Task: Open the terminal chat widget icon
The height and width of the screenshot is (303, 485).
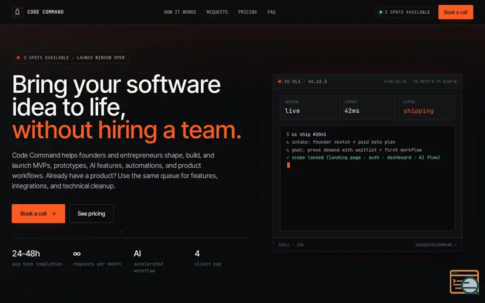Action: 464,282
